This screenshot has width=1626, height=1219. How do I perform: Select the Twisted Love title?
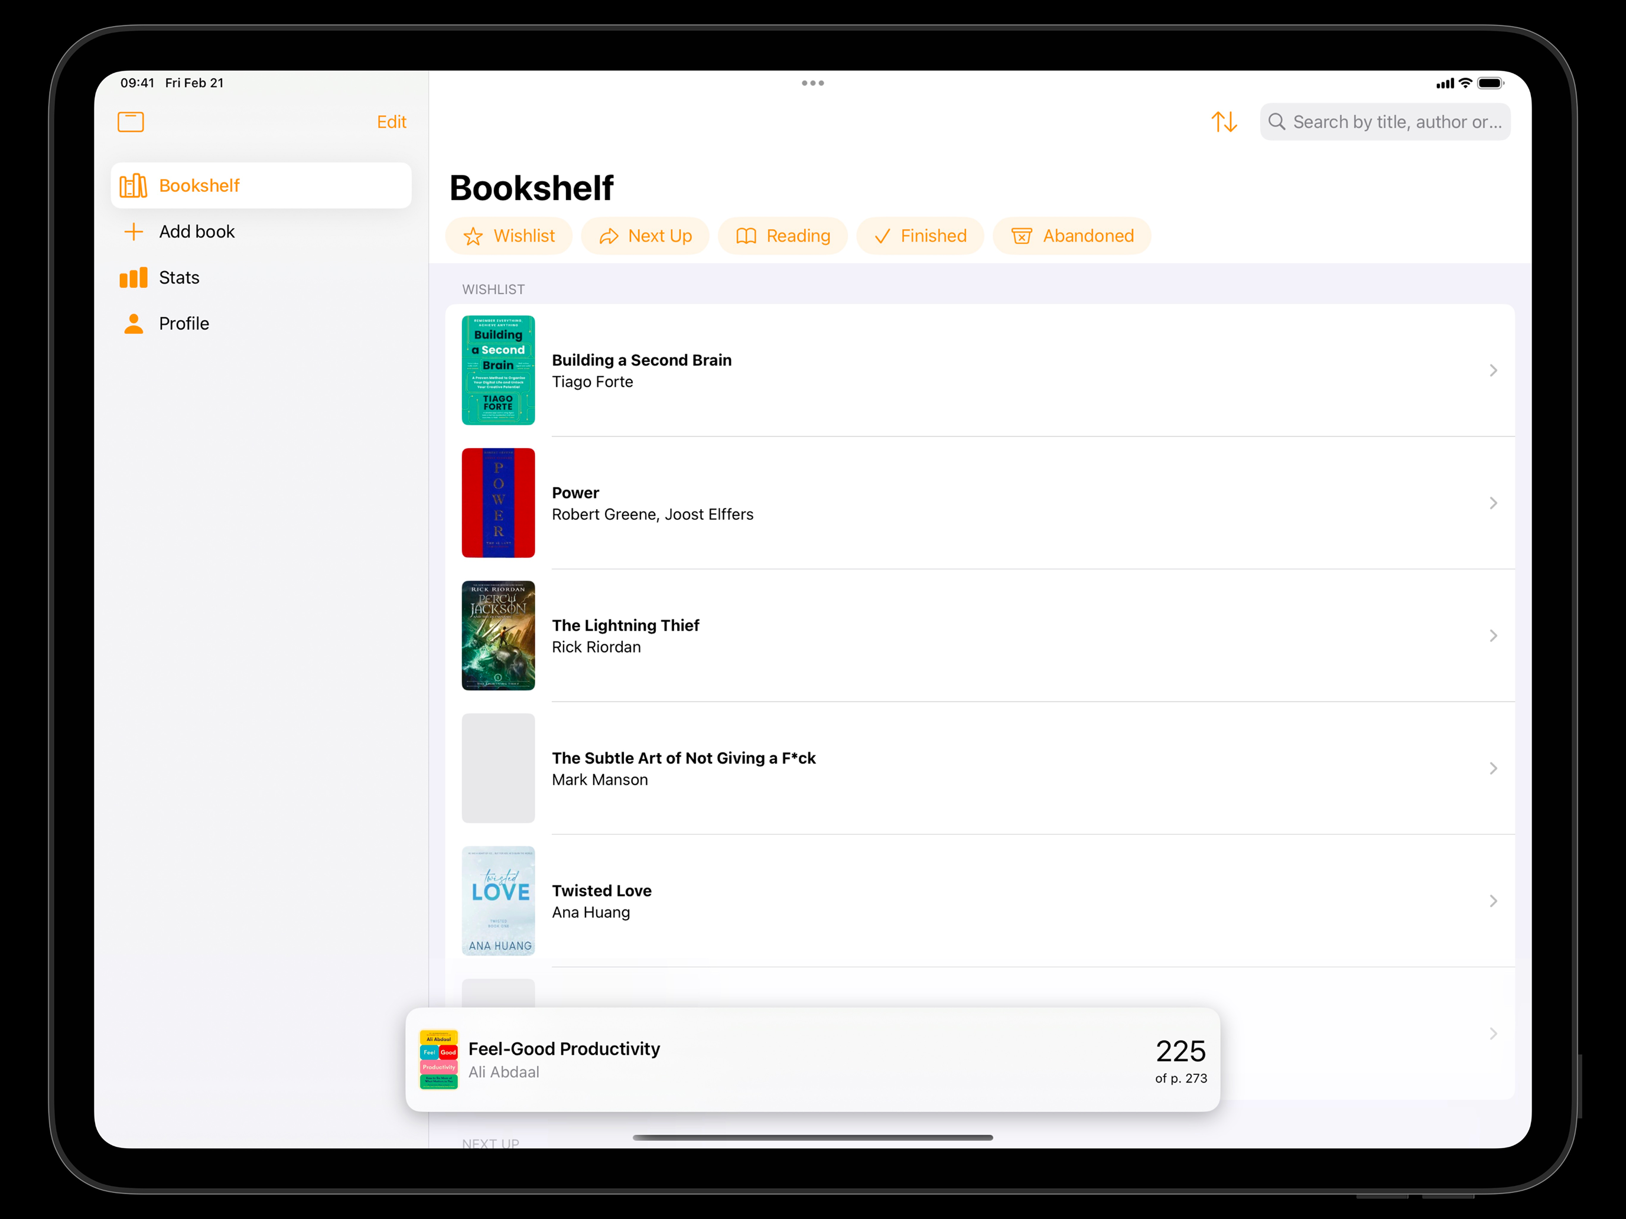click(x=601, y=891)
